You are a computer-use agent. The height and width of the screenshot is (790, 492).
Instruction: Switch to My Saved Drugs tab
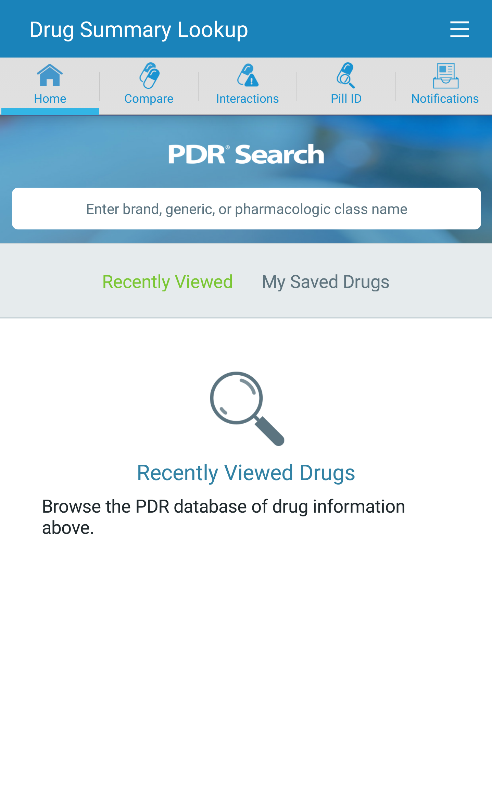tap(326, 282)
